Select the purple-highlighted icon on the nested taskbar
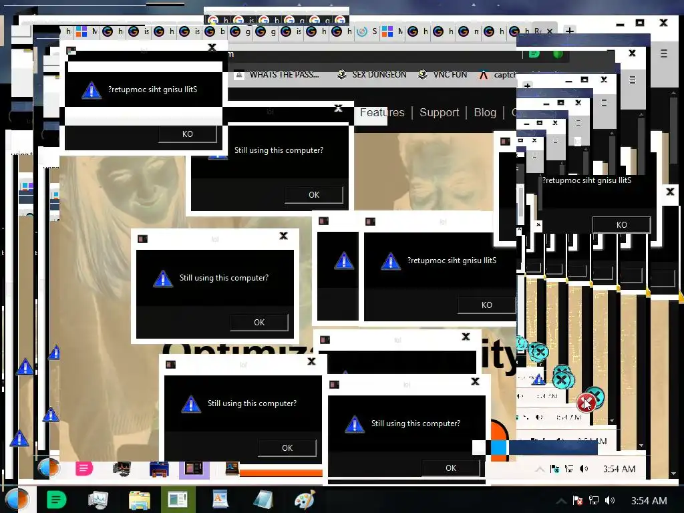Image resolution: width=684 pixels, height=513 pixels. 194,469
